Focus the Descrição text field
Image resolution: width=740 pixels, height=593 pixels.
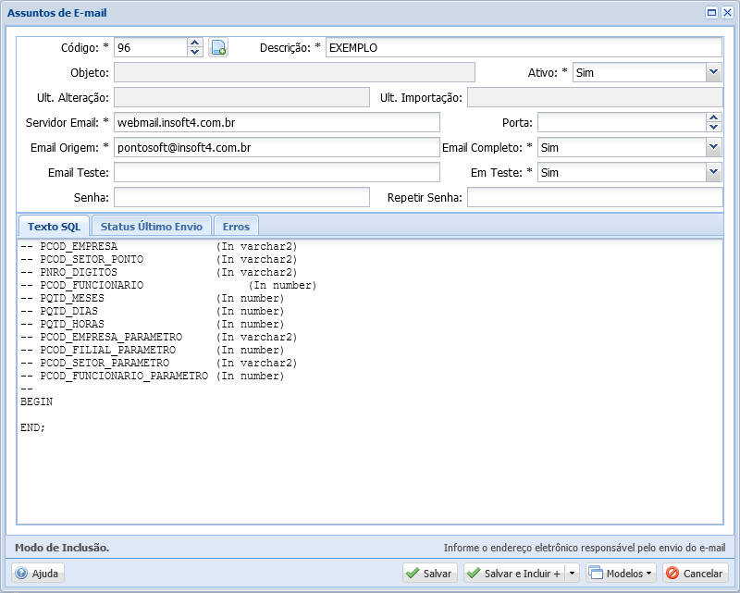tap(523, 48)
